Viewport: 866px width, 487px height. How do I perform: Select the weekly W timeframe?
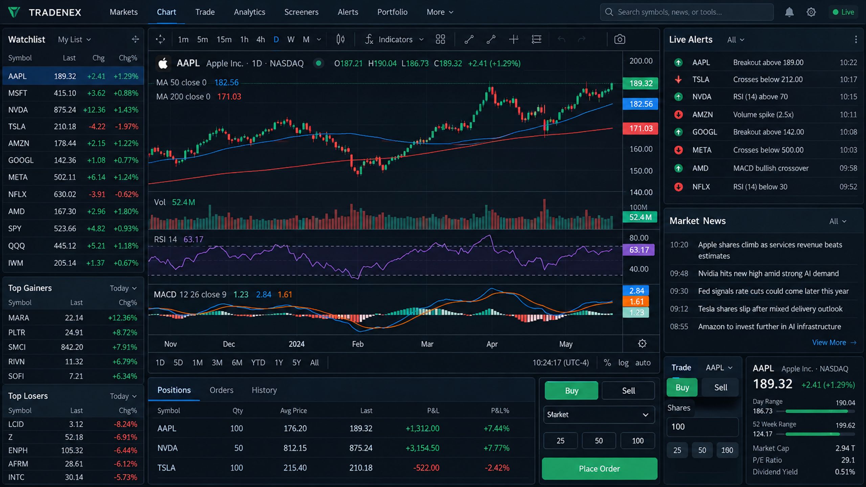(x=291, y=40)
